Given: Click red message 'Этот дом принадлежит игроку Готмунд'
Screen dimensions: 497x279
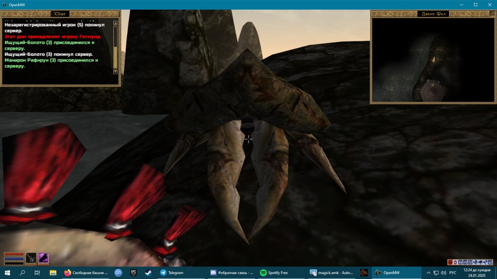Looking at the screenshot, I should click(x=53, y=36).
